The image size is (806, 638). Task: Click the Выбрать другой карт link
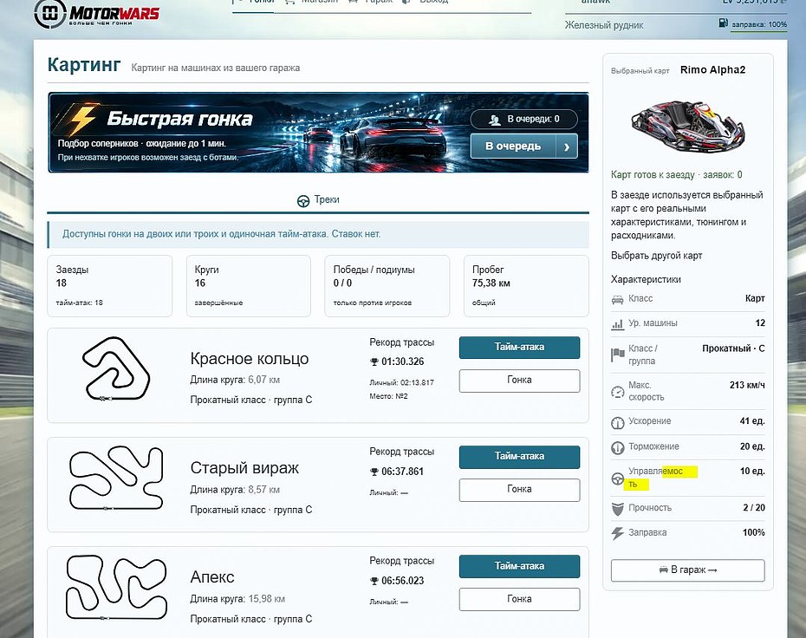click(x=656, y=256)
